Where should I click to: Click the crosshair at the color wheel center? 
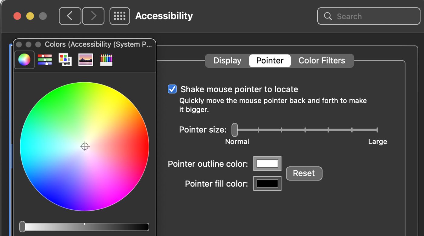coord(85,146)
